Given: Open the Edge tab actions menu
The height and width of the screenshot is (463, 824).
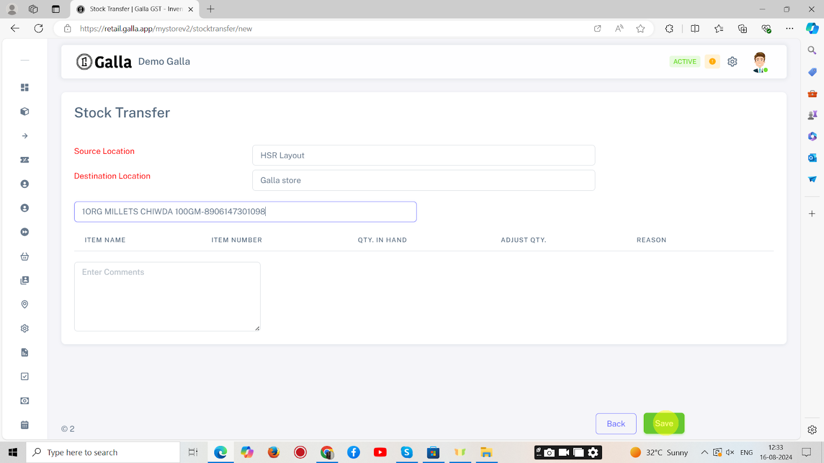Looking at the screenshot, I should click(x=56, y=9).
